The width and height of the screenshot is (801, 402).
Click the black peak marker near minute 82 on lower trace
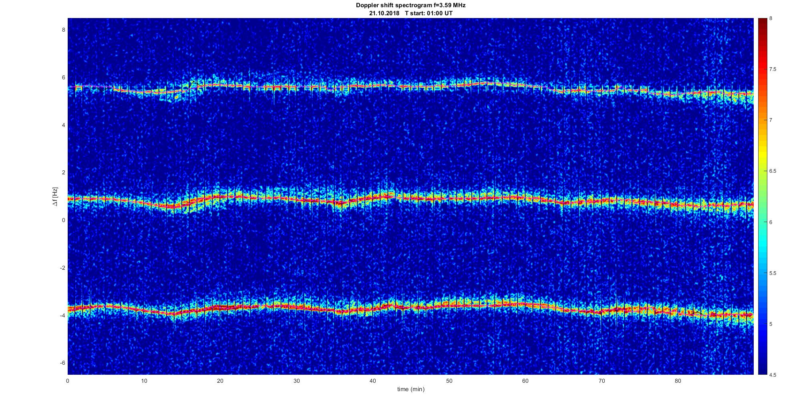(x=697, y=312)
